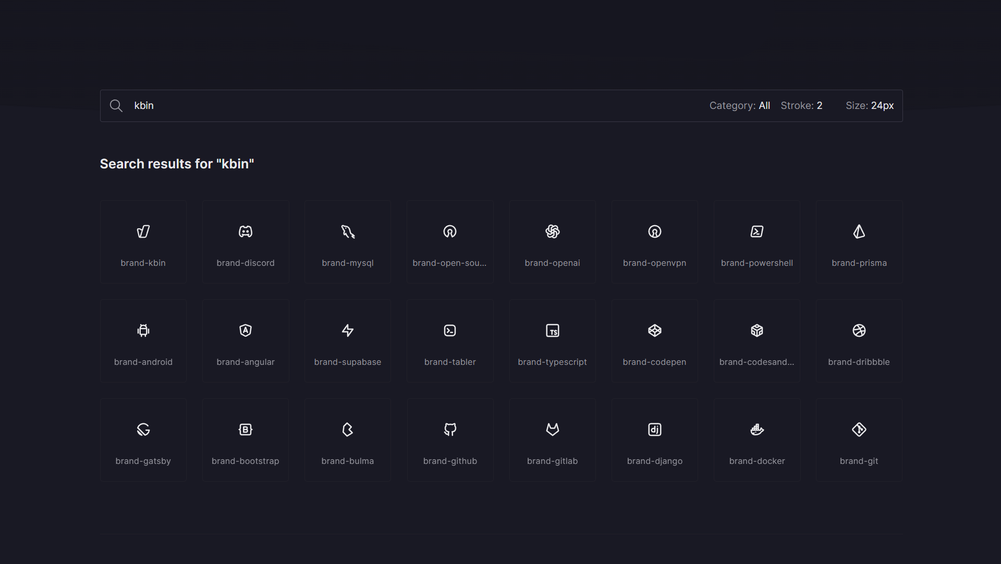Click the magnifier search icon
This screenshot has height=564, width=1001.
[x=116, y=106]
